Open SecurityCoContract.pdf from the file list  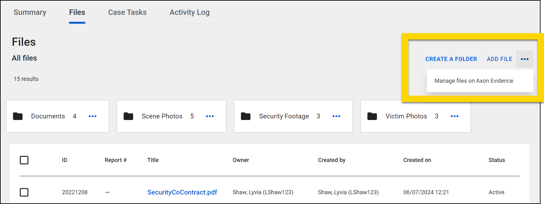(182, 192)
